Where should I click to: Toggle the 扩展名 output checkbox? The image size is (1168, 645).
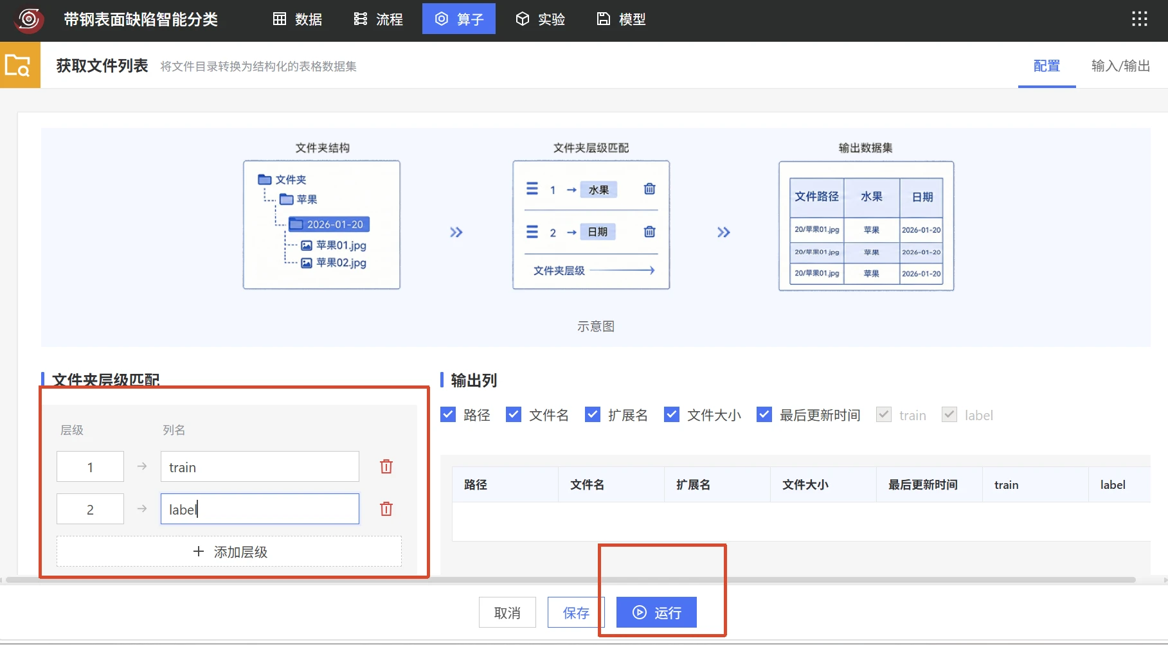pos(593,414)
